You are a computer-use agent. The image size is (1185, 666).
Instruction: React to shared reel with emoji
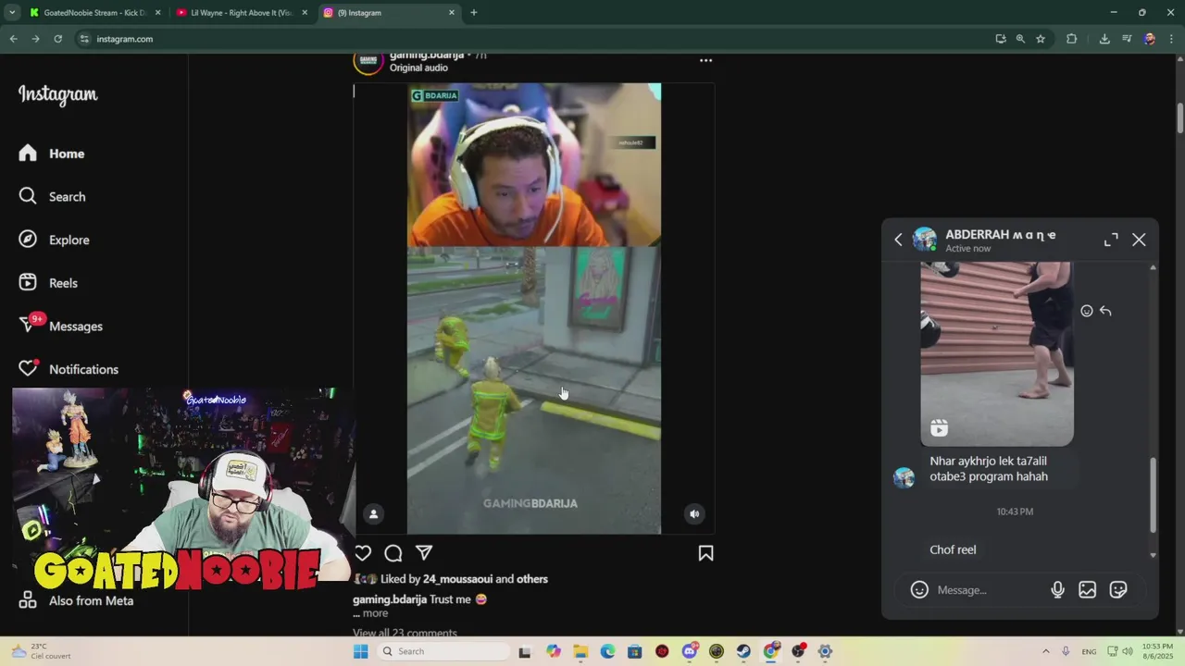pos(1087,311)
